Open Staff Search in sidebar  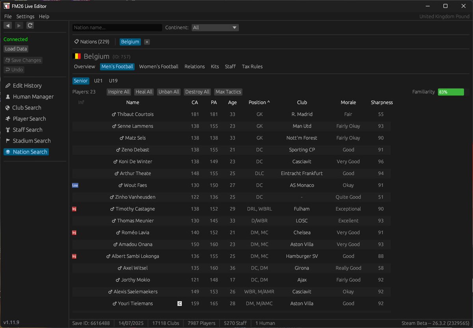pos(23,130)
